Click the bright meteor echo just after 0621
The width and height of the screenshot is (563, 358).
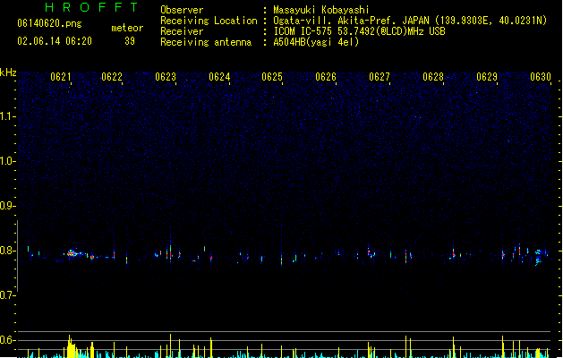point(73,253)
